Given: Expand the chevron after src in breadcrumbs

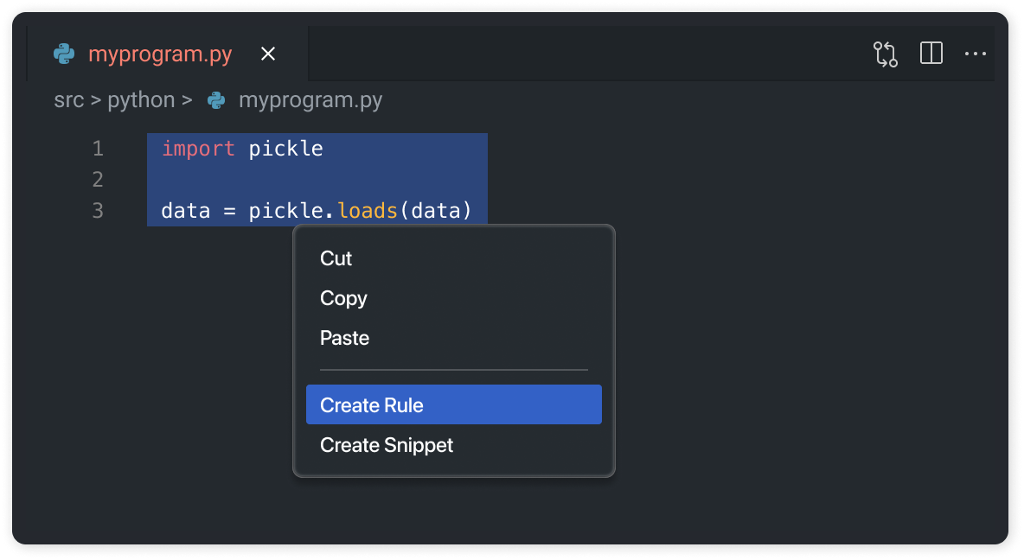Looking at the screenshot, I should 96,99.
